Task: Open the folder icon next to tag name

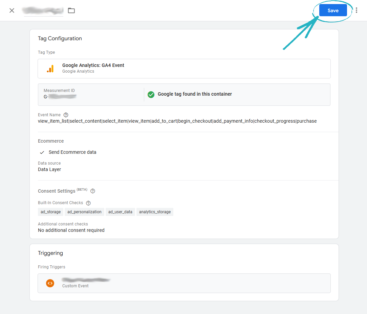Action: click(x=71, y=10)
